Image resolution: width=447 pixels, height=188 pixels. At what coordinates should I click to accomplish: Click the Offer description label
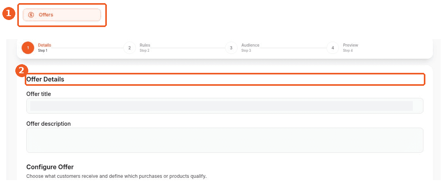coord(48,124)
